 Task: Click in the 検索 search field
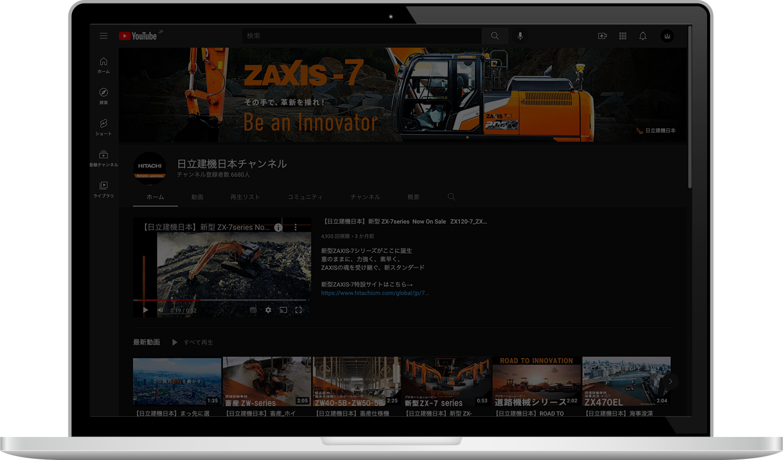(x=362, y=36)
